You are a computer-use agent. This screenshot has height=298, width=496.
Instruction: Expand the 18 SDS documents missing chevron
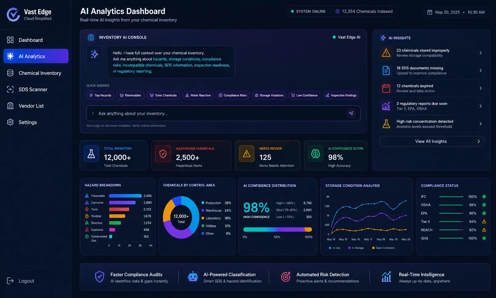480,70
